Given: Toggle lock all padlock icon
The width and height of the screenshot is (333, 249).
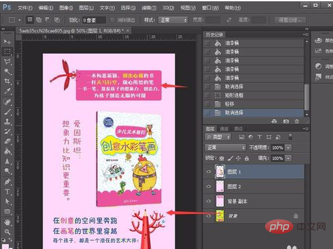Looking at the screenshot, I should (247, 158).
